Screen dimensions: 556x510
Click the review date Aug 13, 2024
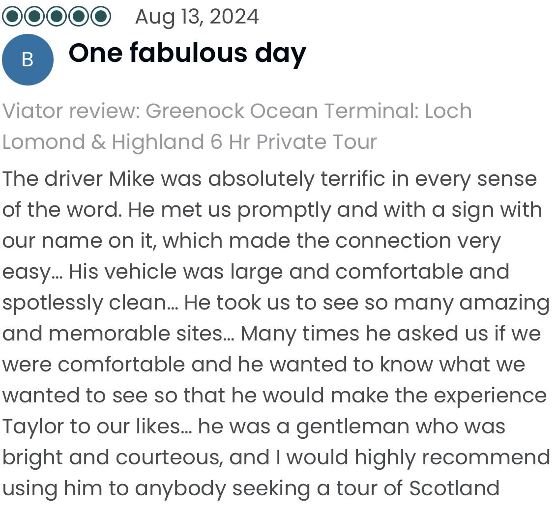(197, 17)
